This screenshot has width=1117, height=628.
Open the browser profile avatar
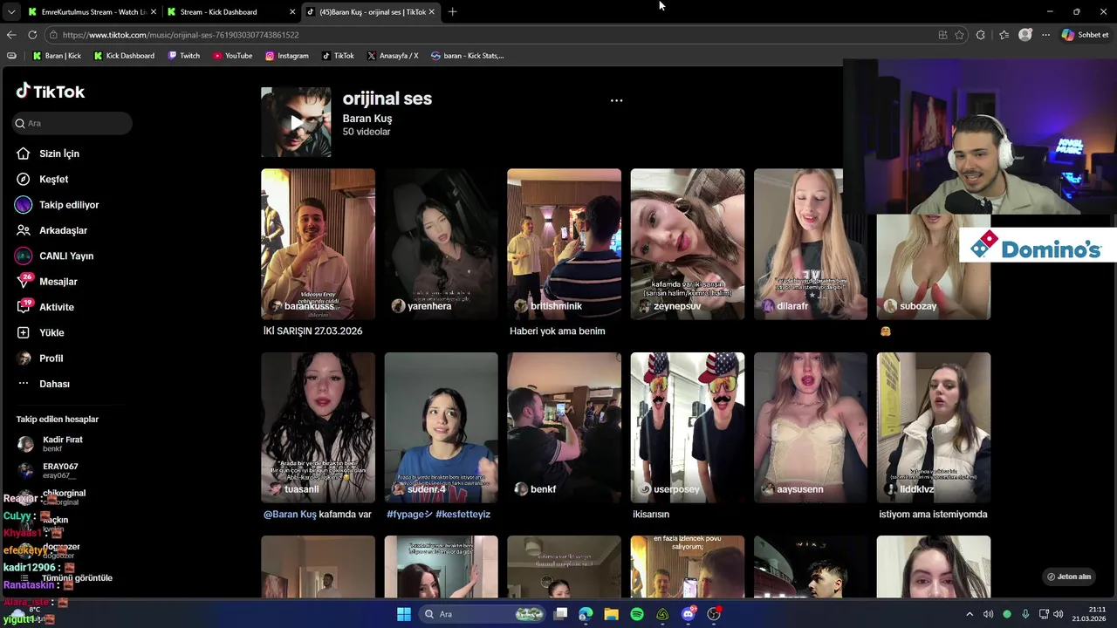(x=1025, y=35)
